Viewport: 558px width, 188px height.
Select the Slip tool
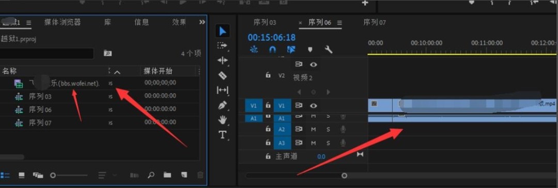tap(222, 90)
